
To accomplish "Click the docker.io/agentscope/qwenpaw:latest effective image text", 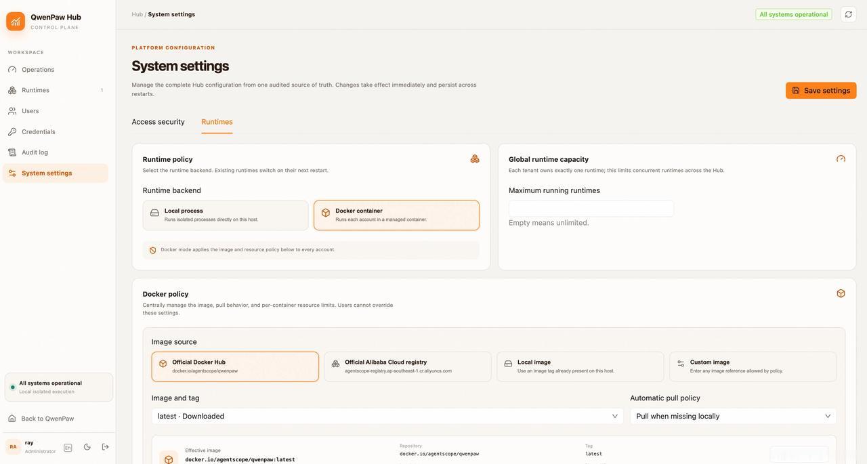I will [240, 460].
